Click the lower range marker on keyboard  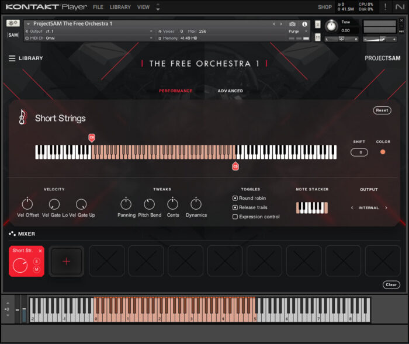click(235, 166)
